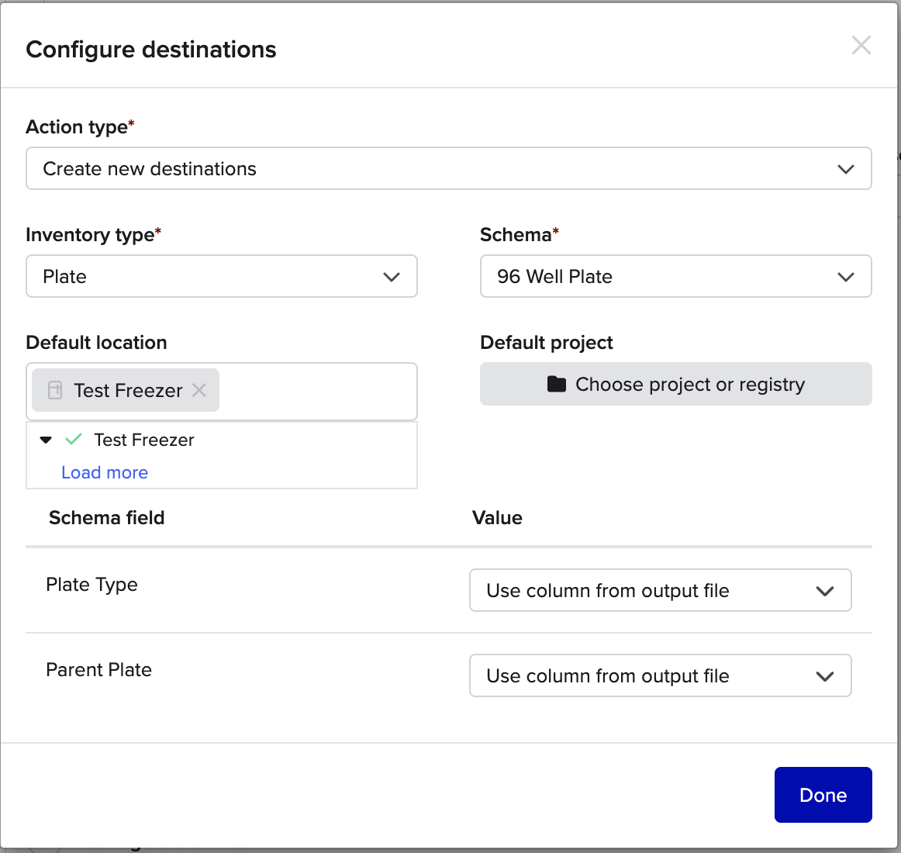Click the chevron arrow in Action type field
901x853 pixels.
[845, 169]
